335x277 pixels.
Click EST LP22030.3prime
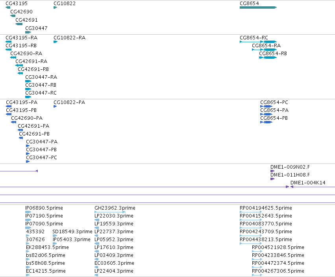114,216
